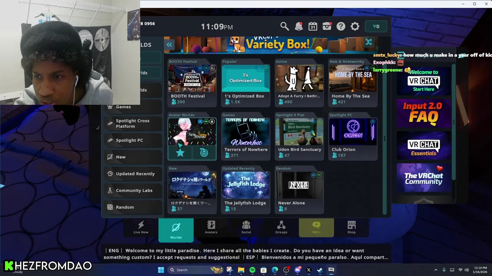Open the Input 2.0 FAQ banner
Viewport: 492px width, 276px height.
click(x=424, y=113)
